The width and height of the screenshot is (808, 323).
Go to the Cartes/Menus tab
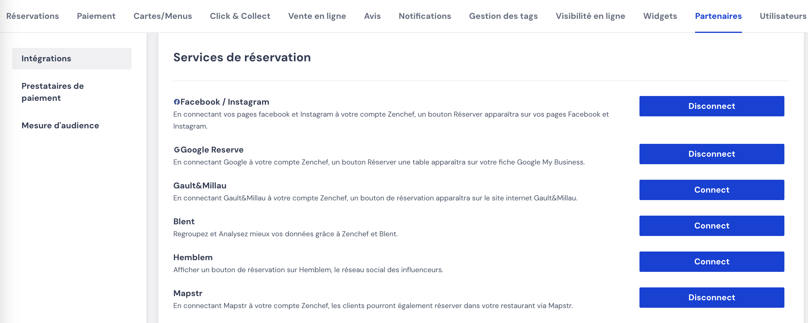[163, 16]
